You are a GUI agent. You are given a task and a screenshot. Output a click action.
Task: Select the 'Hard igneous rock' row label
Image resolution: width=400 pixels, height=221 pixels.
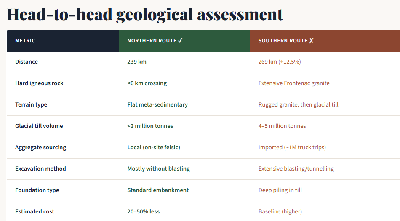(x=39, y=83)
